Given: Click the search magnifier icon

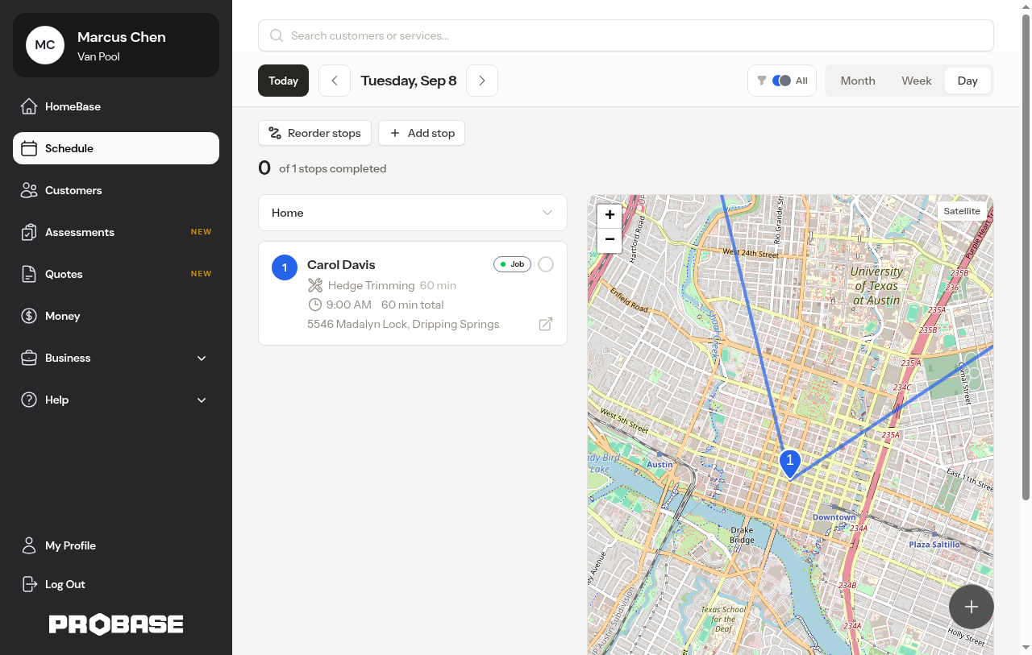Looking at the screenshot, I should coord(277,35).
